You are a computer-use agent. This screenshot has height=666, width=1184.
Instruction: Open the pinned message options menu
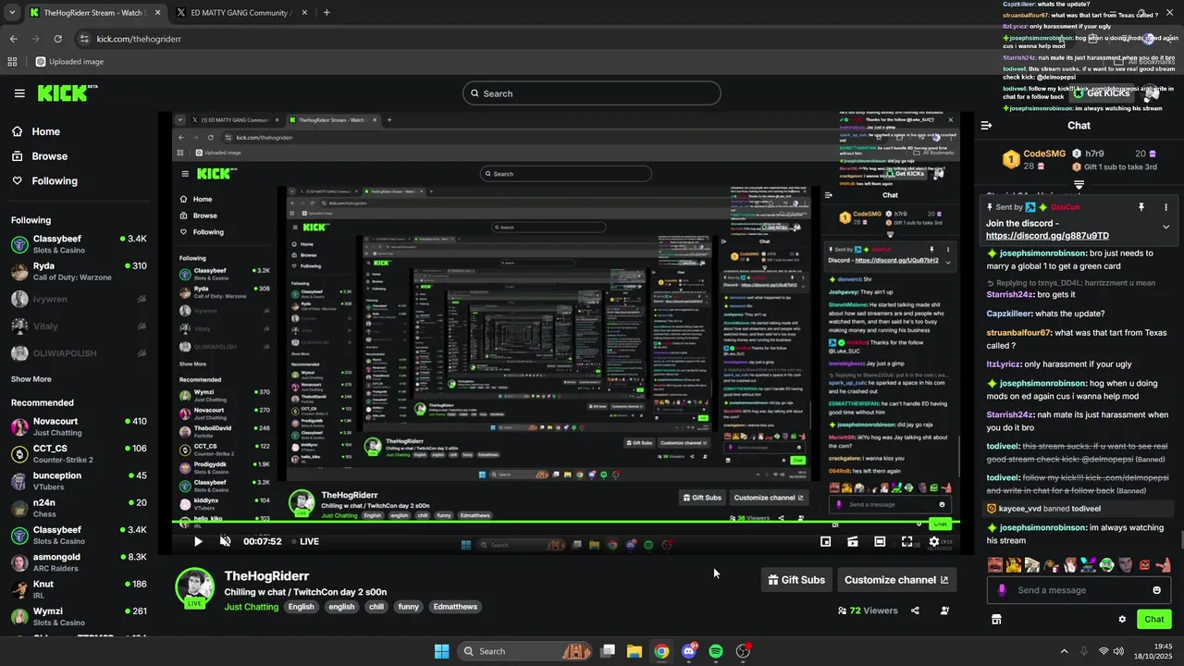1165,207
